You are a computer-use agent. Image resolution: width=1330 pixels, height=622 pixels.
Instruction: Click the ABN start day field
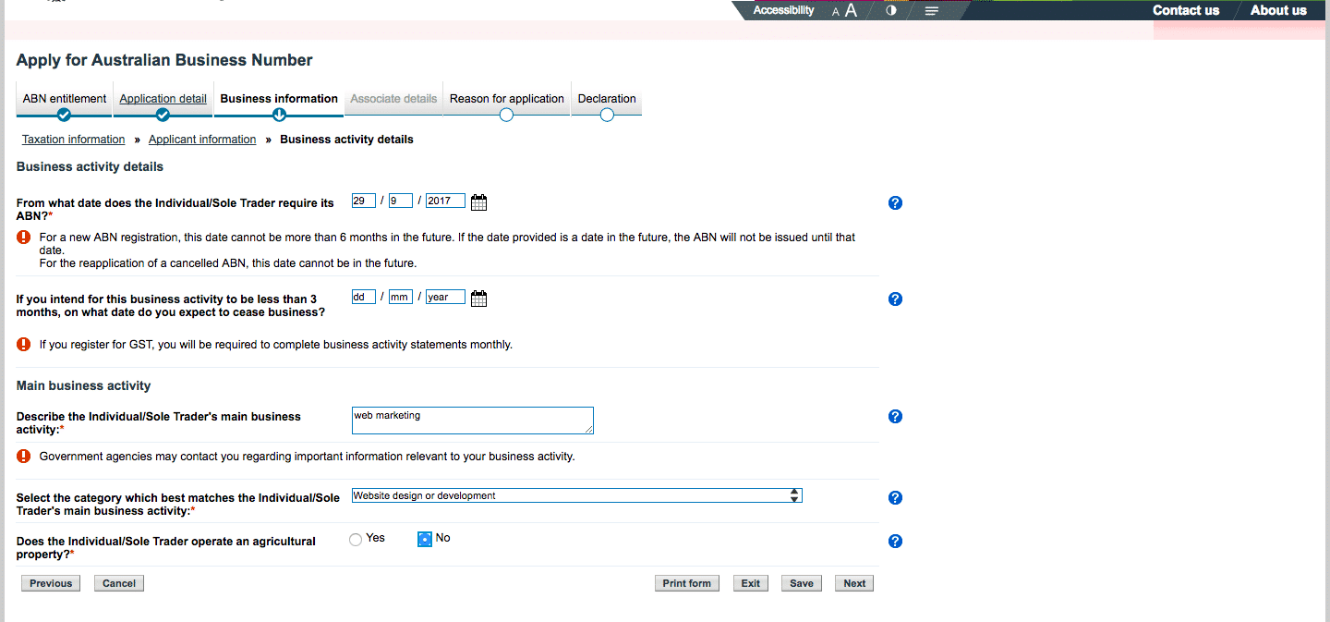click(x=364, y=201)
